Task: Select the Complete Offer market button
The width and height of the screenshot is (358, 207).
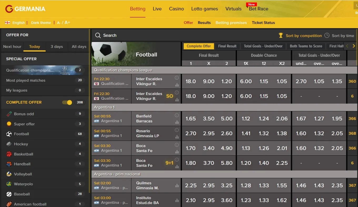Action: coord(199,46)
